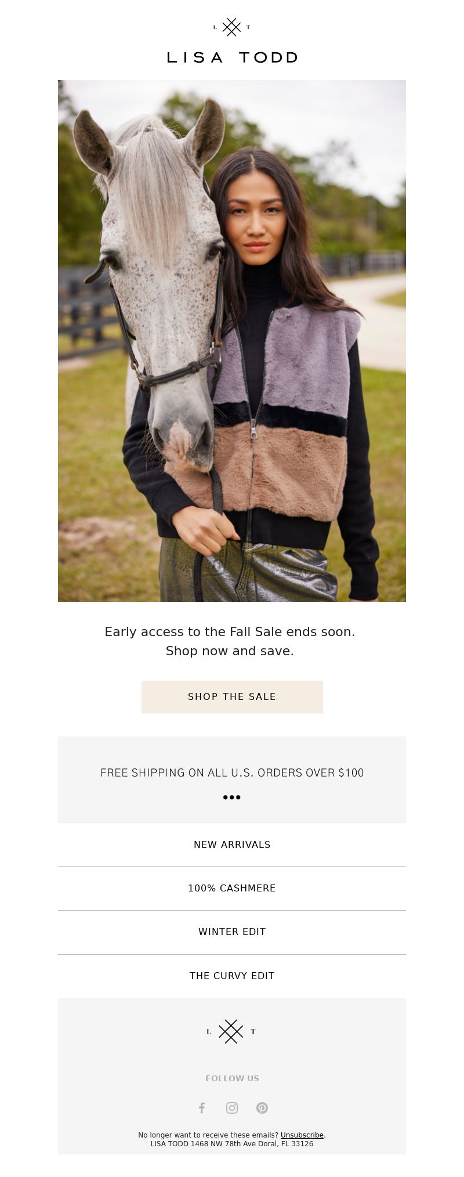This screenshot has height=1177, width=464.
Task: Open the 100% CASHMERE link
Action: click(x=232, y=888)
